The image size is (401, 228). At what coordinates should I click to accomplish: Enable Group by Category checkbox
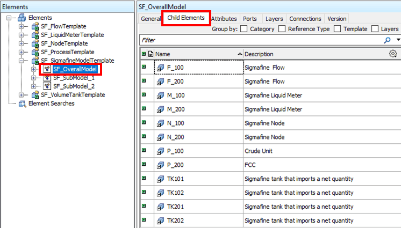(244, 29)
